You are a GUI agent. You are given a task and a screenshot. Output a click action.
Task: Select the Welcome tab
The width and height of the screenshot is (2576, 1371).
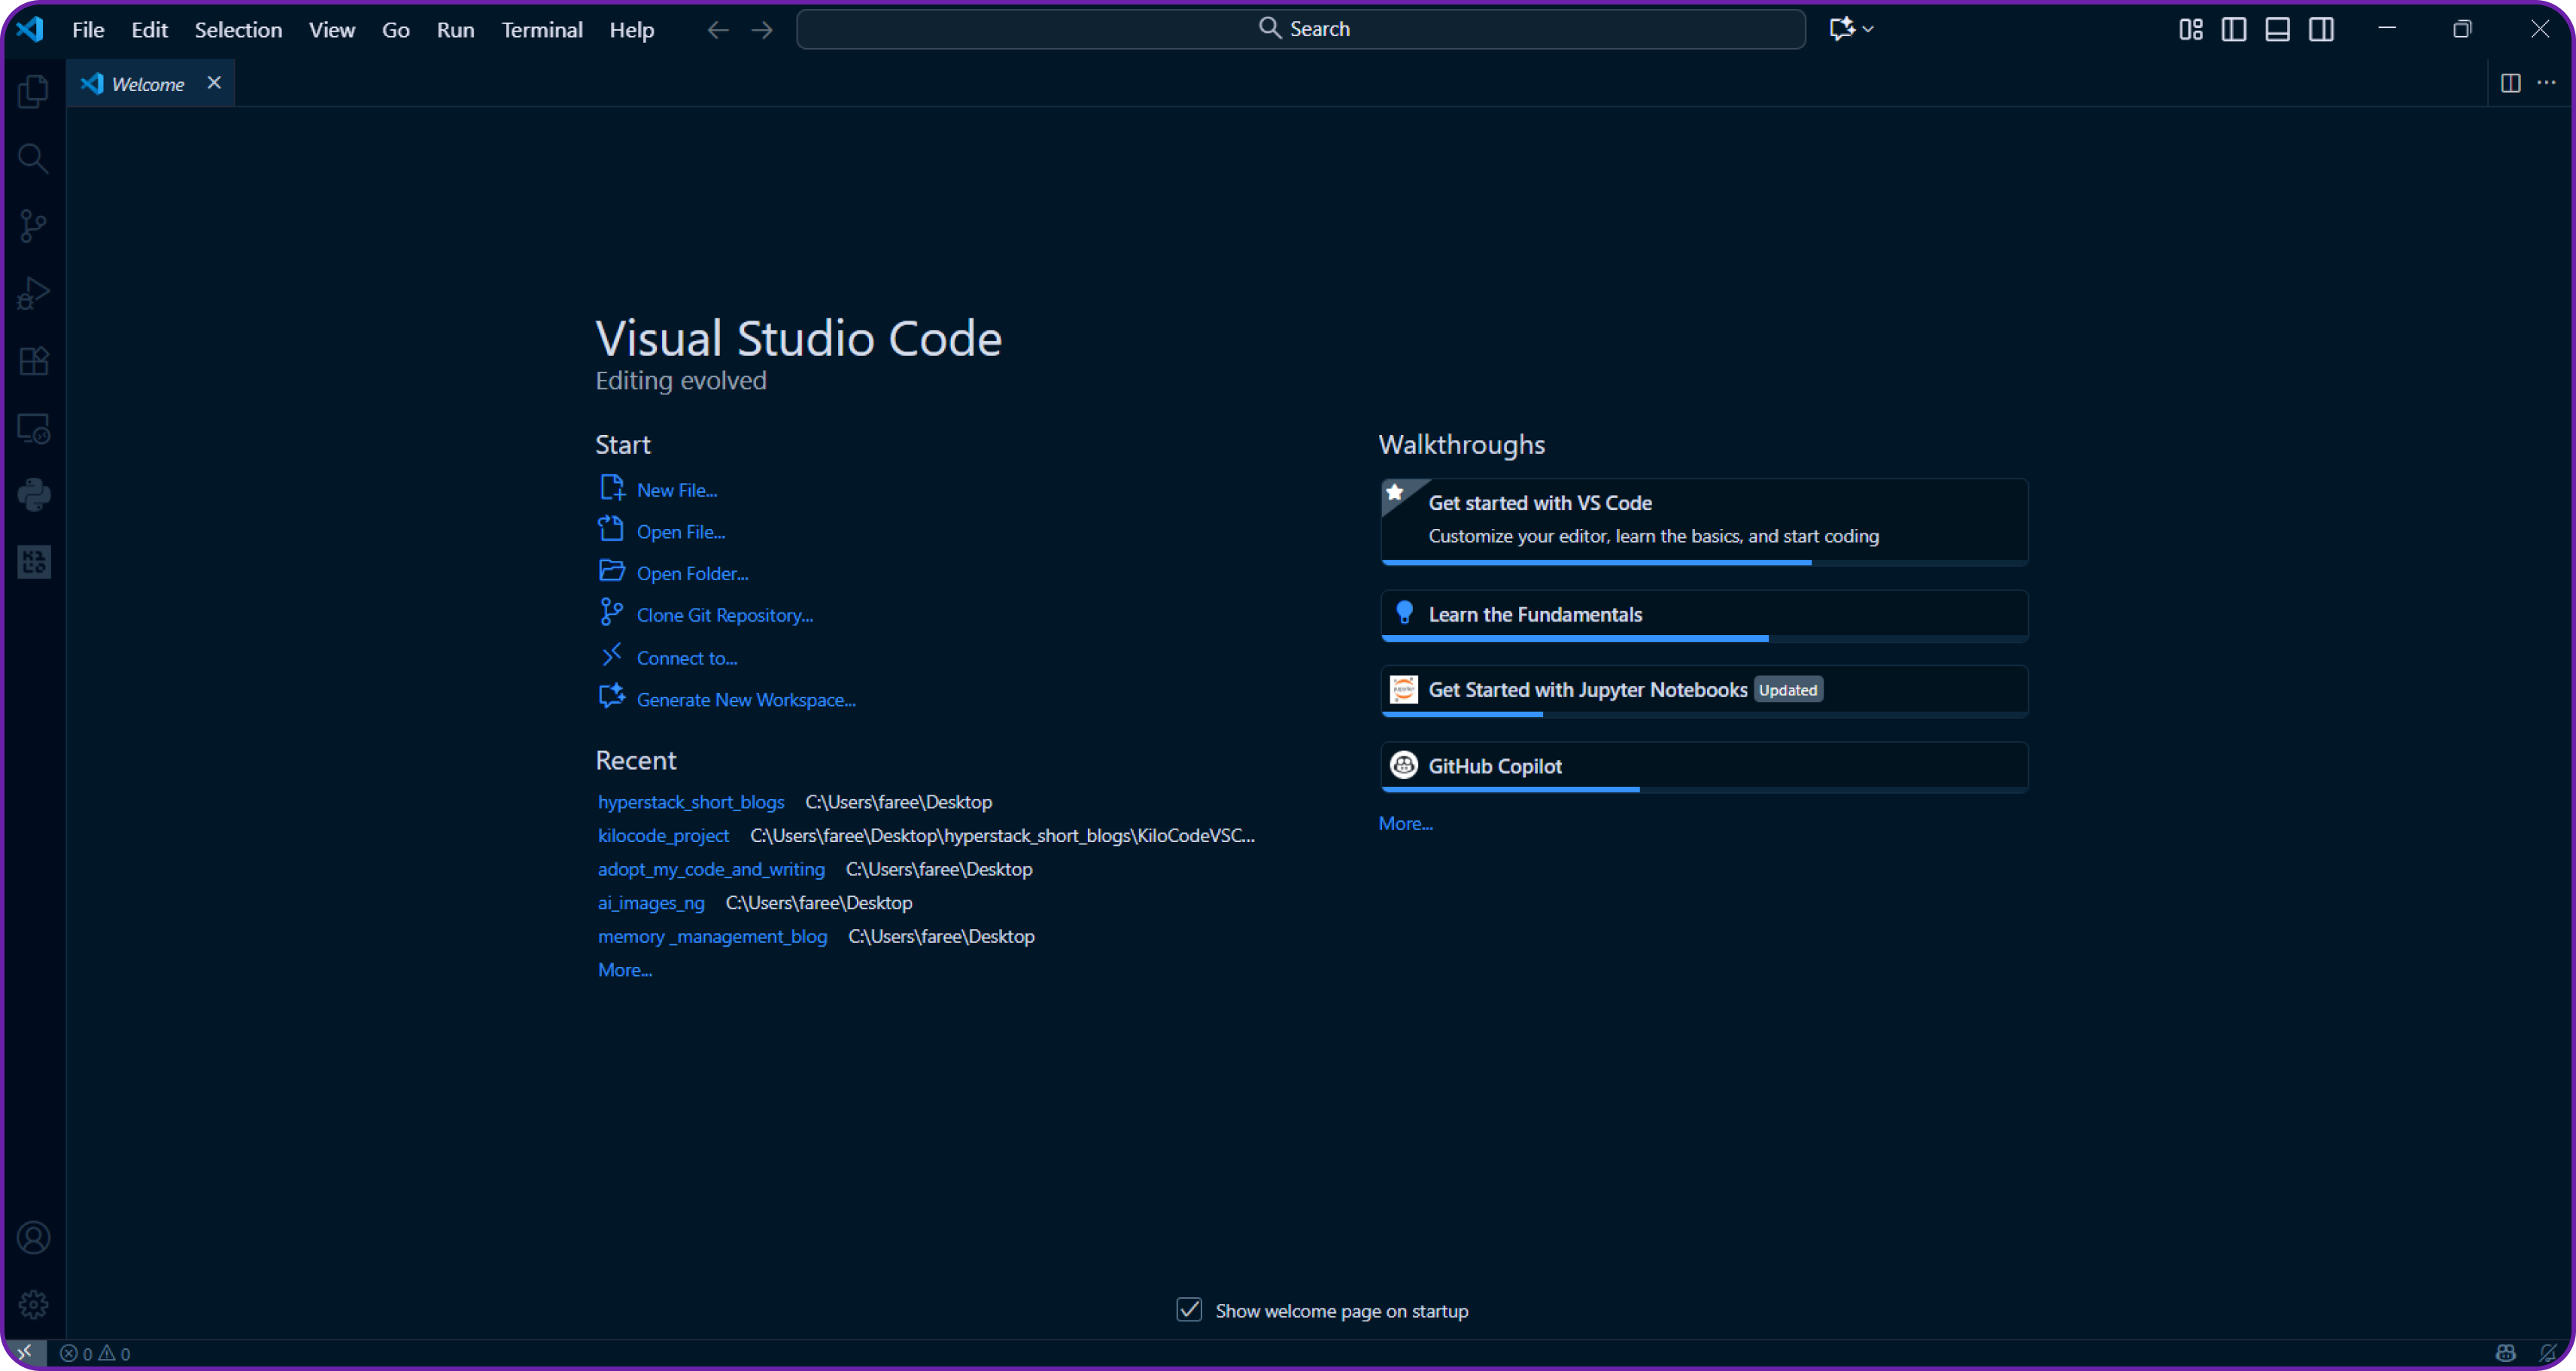[148, 83]
